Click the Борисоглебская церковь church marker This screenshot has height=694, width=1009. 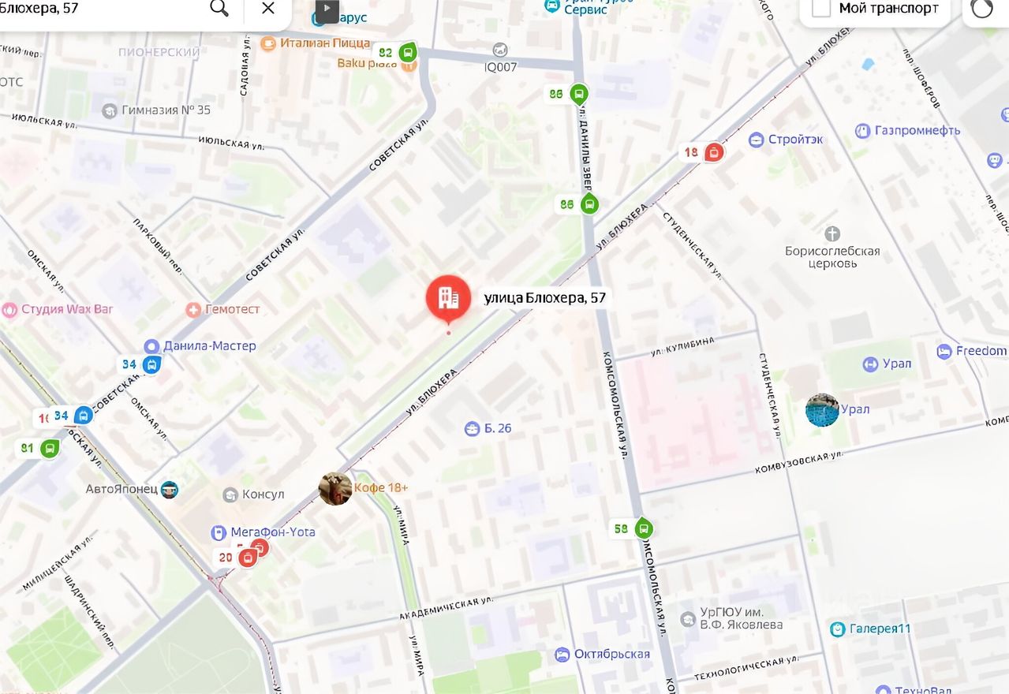click(x=832, y=234)
